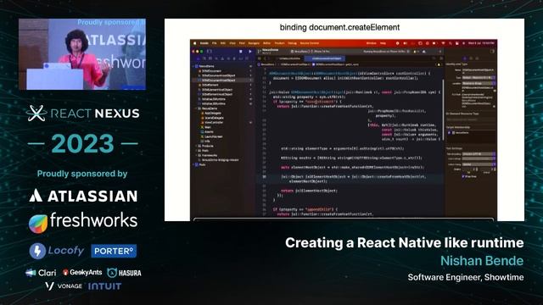Click the Spotlight search icon in menu bar

pos(451,43)
